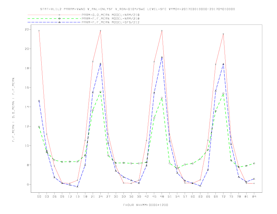277x214 pixels.
Task: Click x-axis tick label 21
Action: pyautogui.click(x=93, y=197)
